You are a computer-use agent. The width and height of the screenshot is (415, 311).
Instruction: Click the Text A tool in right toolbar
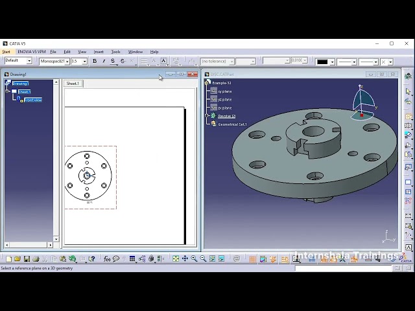[x=409, y=248]
